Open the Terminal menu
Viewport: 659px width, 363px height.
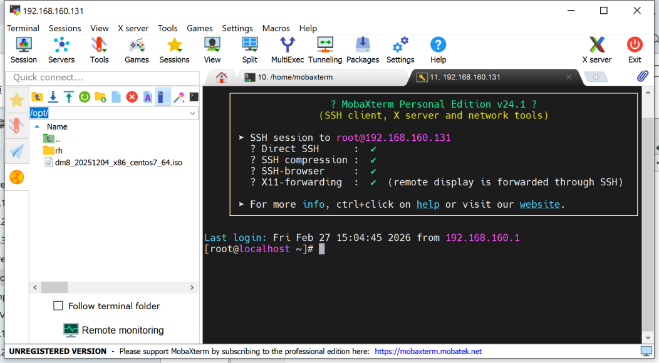click(x=23, y=28)
